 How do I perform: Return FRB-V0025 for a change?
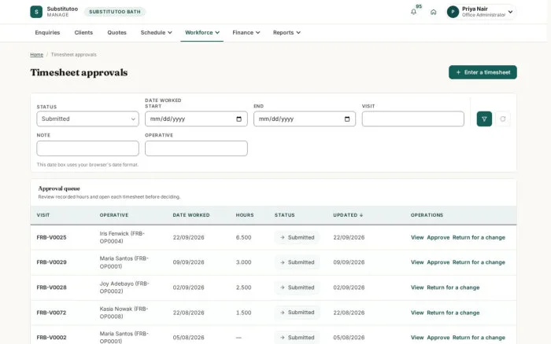[x=479, y=237]
